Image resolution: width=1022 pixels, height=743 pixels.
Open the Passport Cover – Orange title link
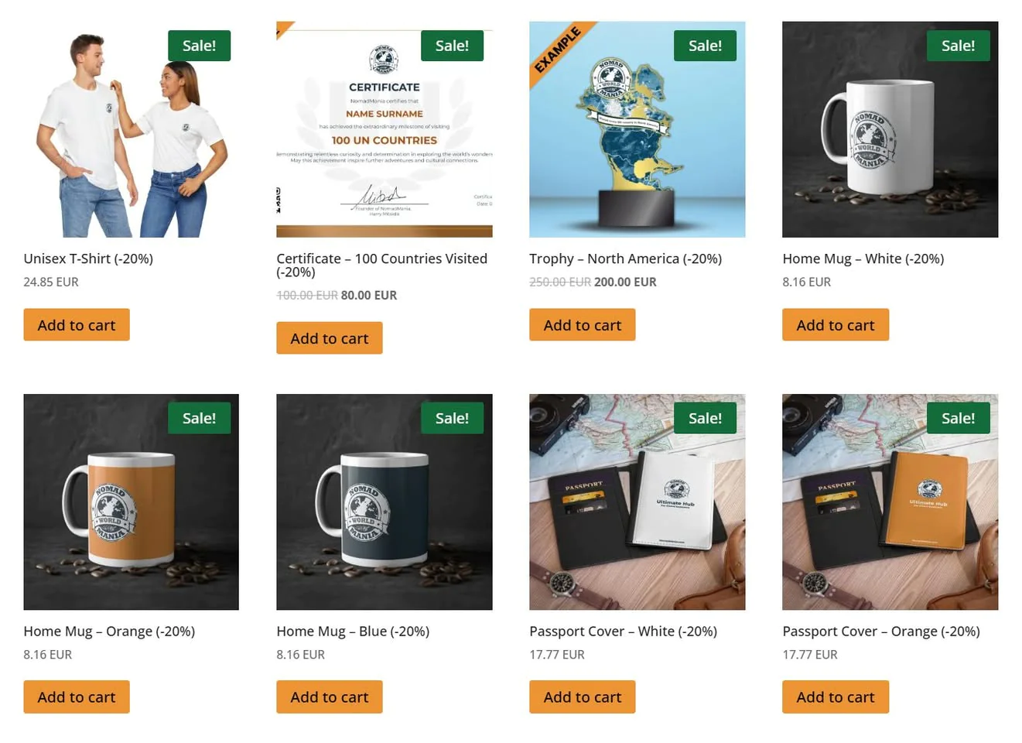pos(881,632)
